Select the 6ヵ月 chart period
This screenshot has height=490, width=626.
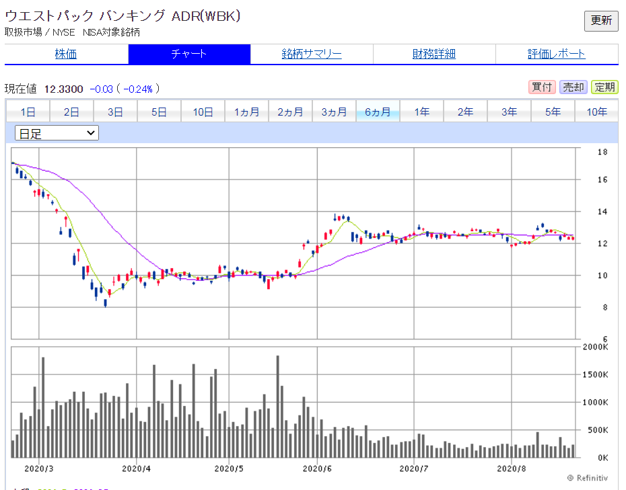378,112
